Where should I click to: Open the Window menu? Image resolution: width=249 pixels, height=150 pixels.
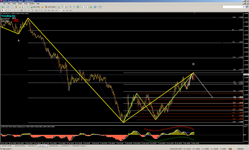[x=32, y=4]
